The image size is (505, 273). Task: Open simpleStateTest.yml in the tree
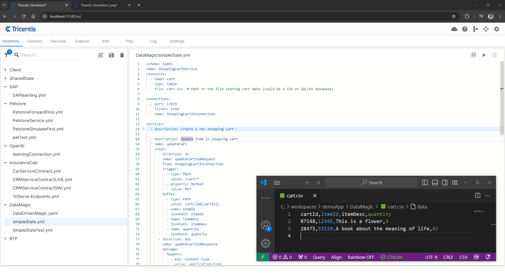pos(32,230)
